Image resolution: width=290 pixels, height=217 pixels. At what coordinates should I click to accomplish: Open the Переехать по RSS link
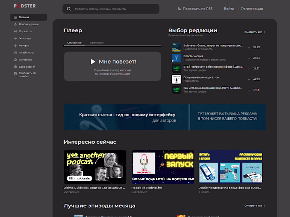198,9
